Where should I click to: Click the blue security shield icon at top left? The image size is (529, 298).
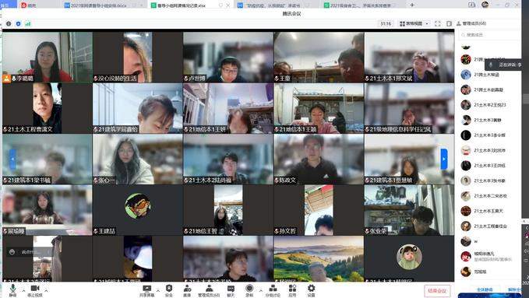(18, 23)
